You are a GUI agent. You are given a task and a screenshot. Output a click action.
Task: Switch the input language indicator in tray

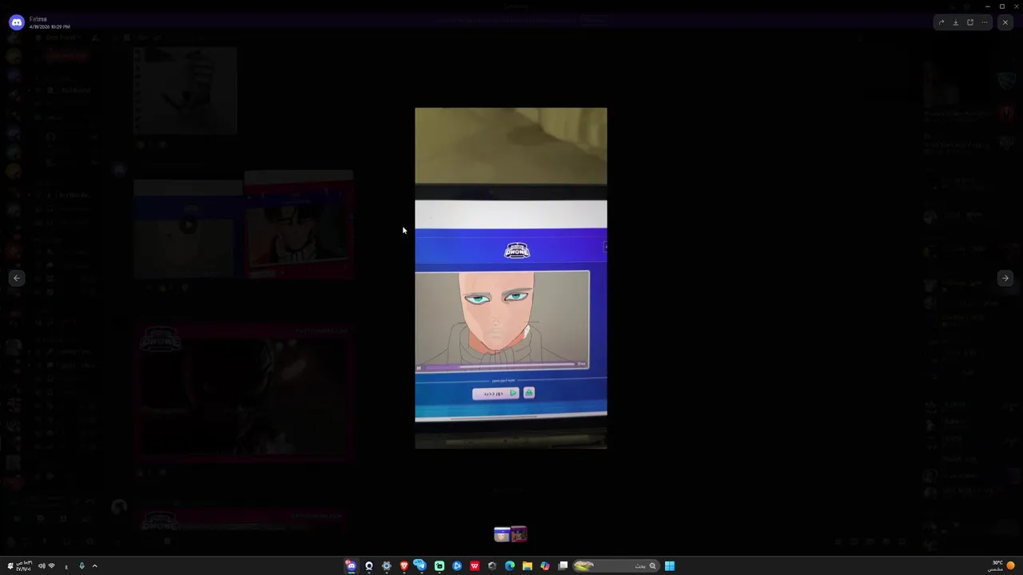(x=66, y=565)
